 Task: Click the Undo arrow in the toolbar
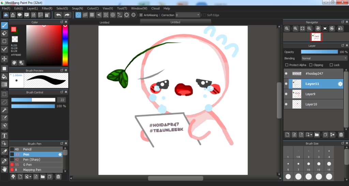pyautogui.click(x=59, y=15)
